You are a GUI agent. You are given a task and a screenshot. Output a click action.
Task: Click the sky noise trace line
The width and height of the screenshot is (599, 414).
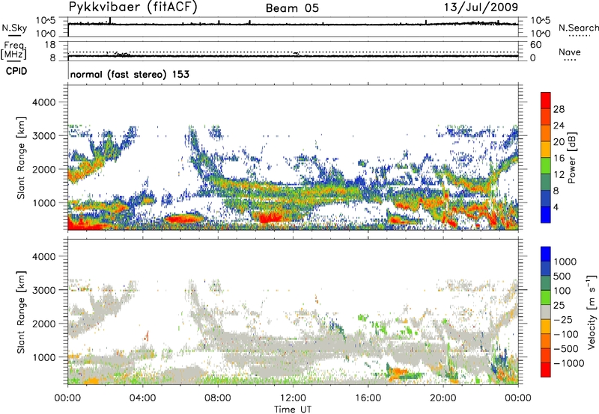pos(293,25)
